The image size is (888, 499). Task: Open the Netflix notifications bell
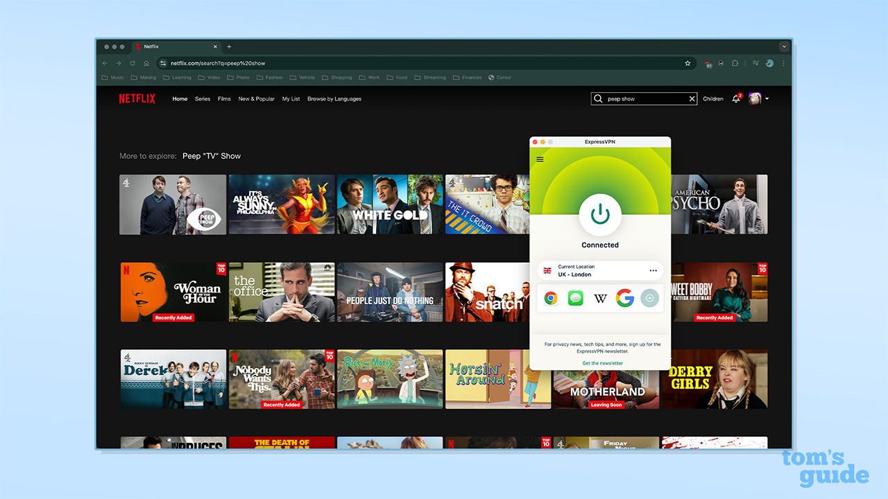coord(736,99)
